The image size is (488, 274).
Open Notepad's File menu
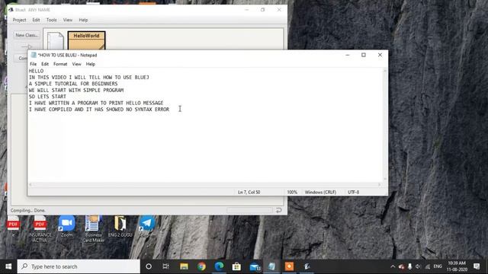(34, 64)
